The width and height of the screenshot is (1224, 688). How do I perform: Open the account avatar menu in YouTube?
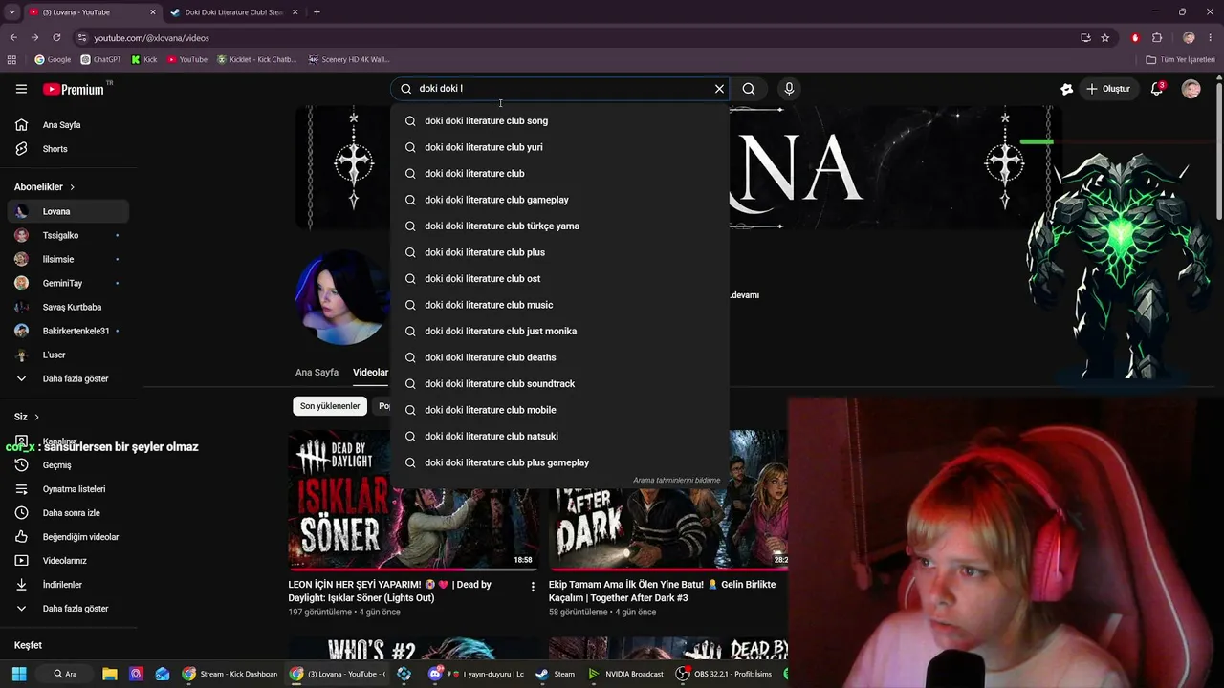(1191, 89)
